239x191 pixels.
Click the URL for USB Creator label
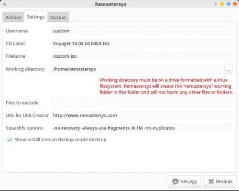27,116
